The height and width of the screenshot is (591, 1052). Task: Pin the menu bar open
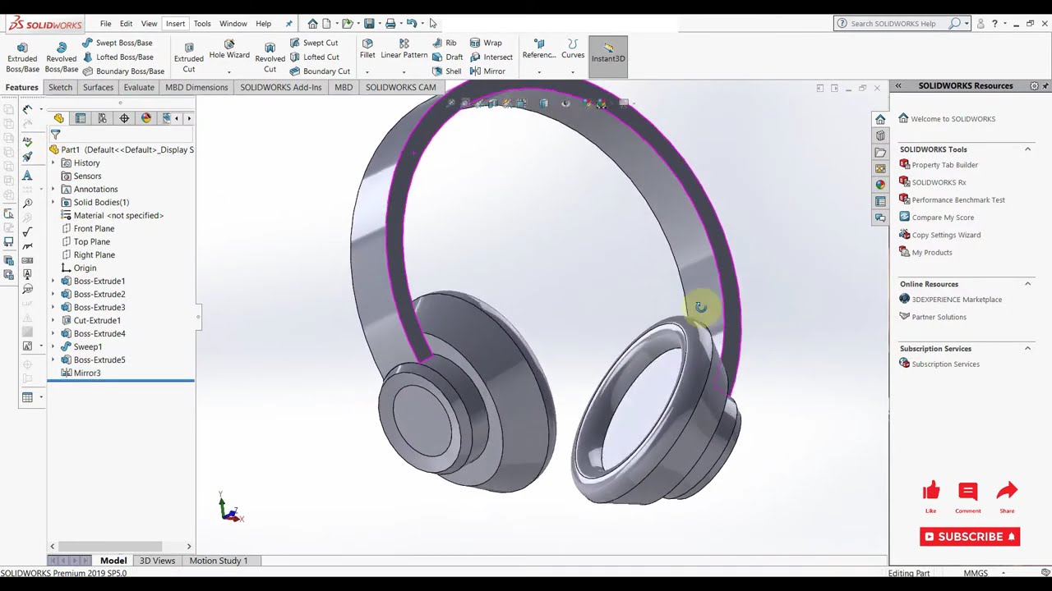[288, 24]
